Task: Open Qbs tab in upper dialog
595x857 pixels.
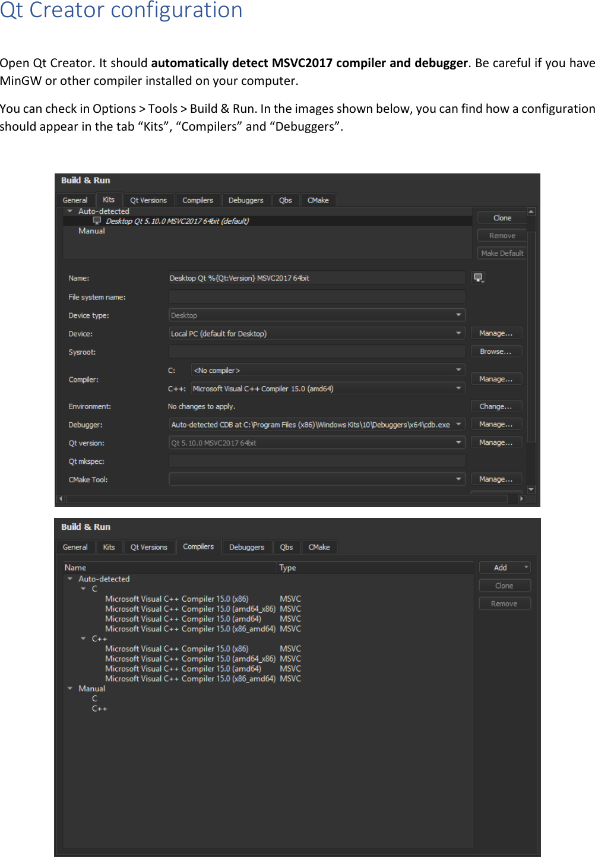Action: (286, 200)
